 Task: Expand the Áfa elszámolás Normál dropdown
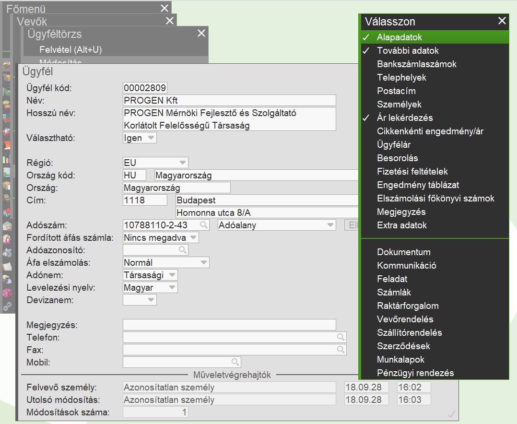coord(204,262)
